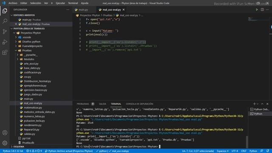272x153 pixels.
Task: Open Run and Debug view icon
Action: [5, 42]
